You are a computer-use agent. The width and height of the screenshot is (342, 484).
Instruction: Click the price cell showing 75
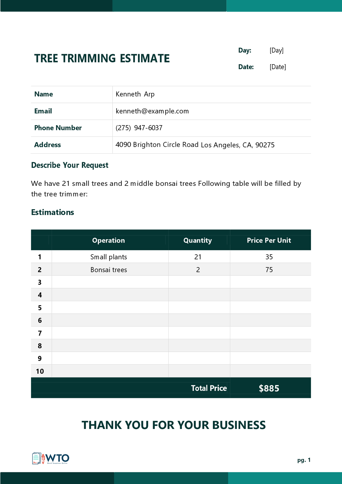pos(269,270)
